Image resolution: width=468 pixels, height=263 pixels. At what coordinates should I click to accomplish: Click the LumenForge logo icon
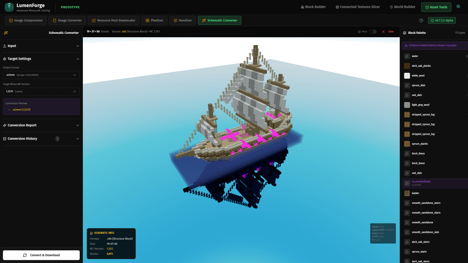pyautogui.click(x=9, y=7)
